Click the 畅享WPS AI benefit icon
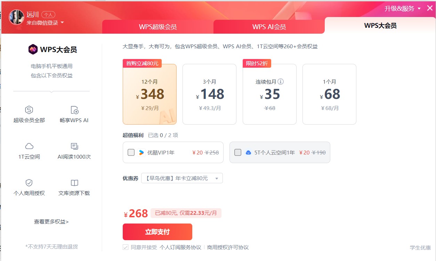Viewport: 436px width, 261px height. click(74, 110)
